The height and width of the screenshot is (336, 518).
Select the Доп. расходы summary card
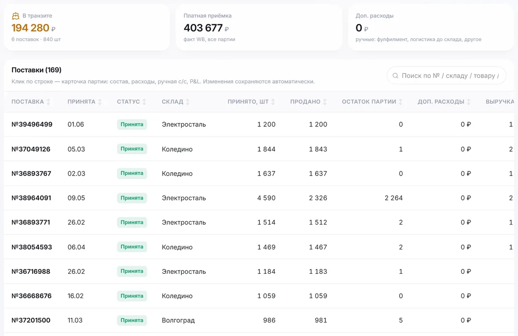tap(431, 27)
